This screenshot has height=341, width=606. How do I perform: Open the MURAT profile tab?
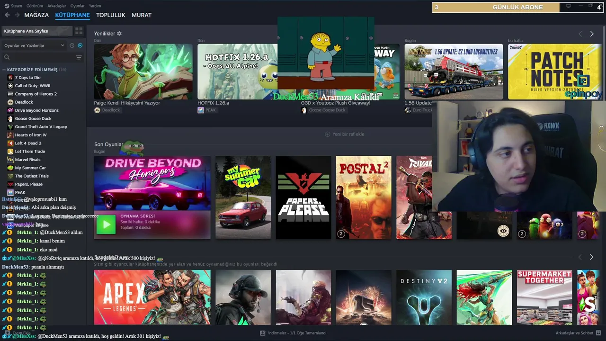point(142,15)
